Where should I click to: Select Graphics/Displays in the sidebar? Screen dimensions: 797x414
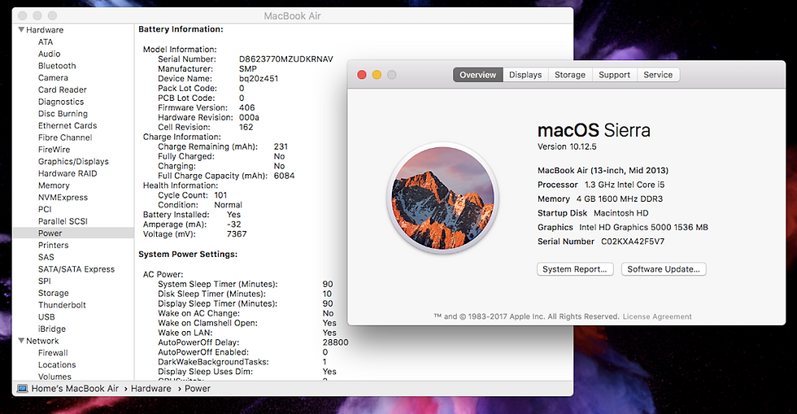tap(73, 162)
